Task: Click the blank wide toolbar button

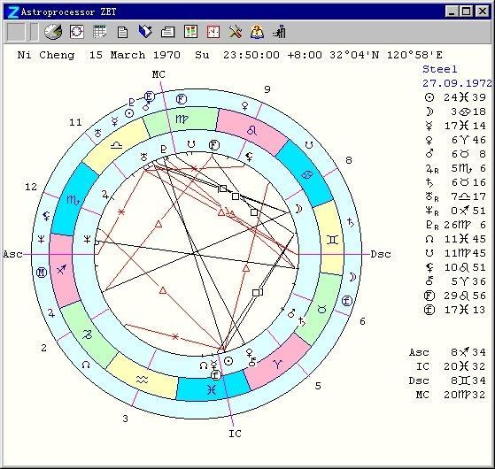Action: pos(16,32)
